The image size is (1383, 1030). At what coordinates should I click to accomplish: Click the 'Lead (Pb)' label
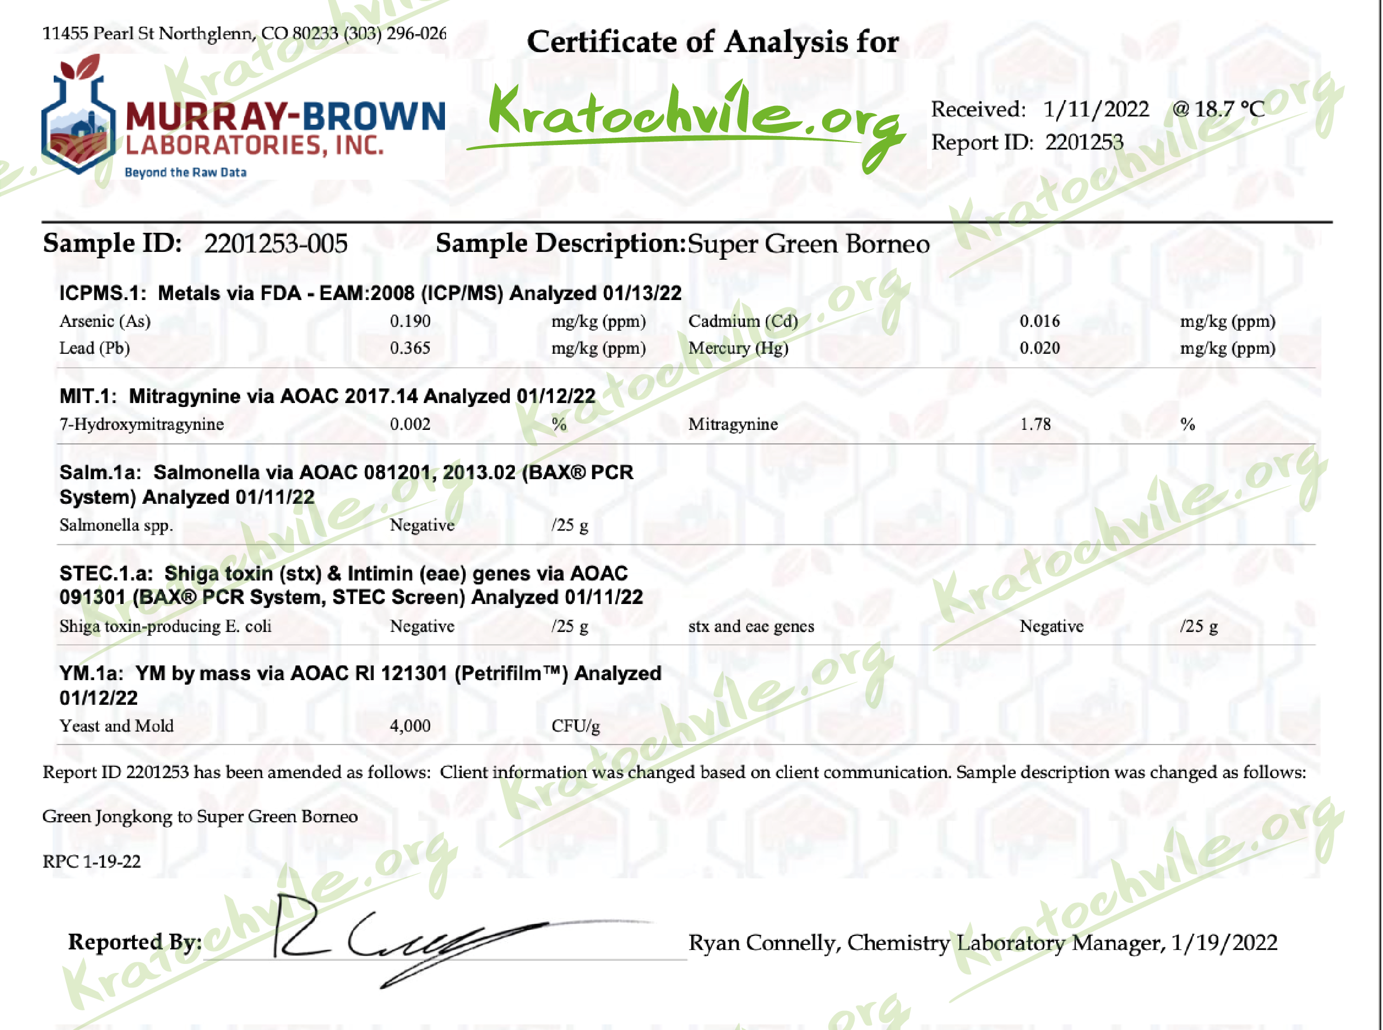point(94,348)
